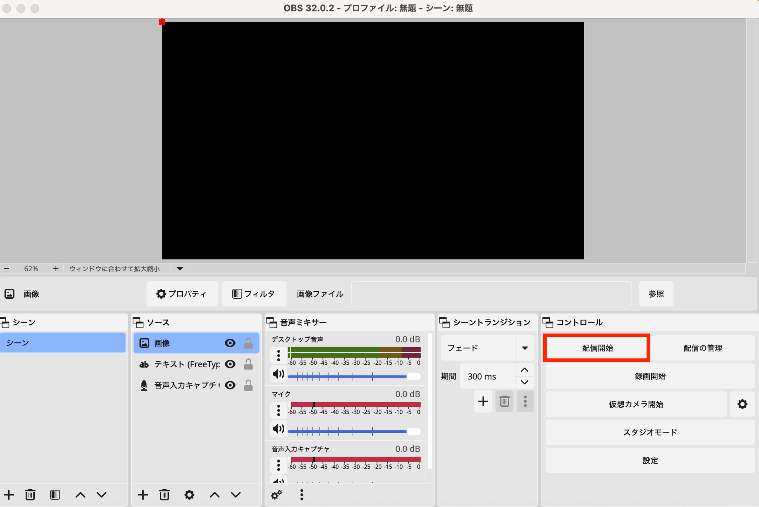Screen dimensions: 759x507
Task: Mute the desktop audio speaker icon
Action: coord(278,374)
